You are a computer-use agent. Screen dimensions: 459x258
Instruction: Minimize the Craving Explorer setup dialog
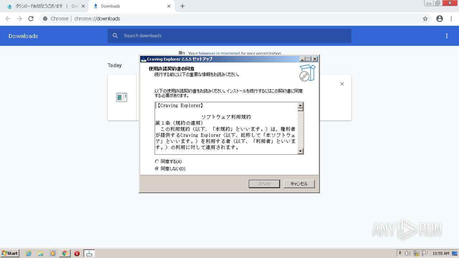(302, 59)
